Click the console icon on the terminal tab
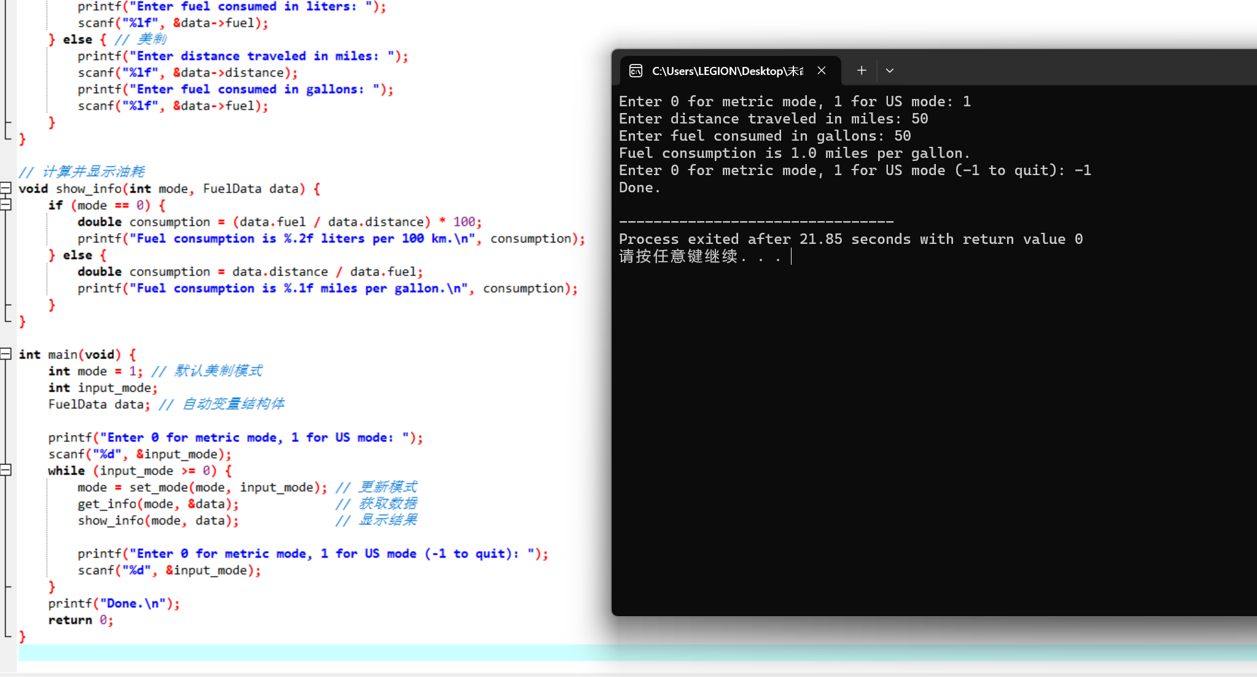 click(636, 71)
